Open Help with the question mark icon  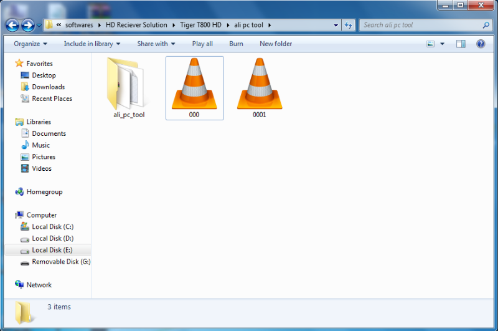click(x=481, y=44)
